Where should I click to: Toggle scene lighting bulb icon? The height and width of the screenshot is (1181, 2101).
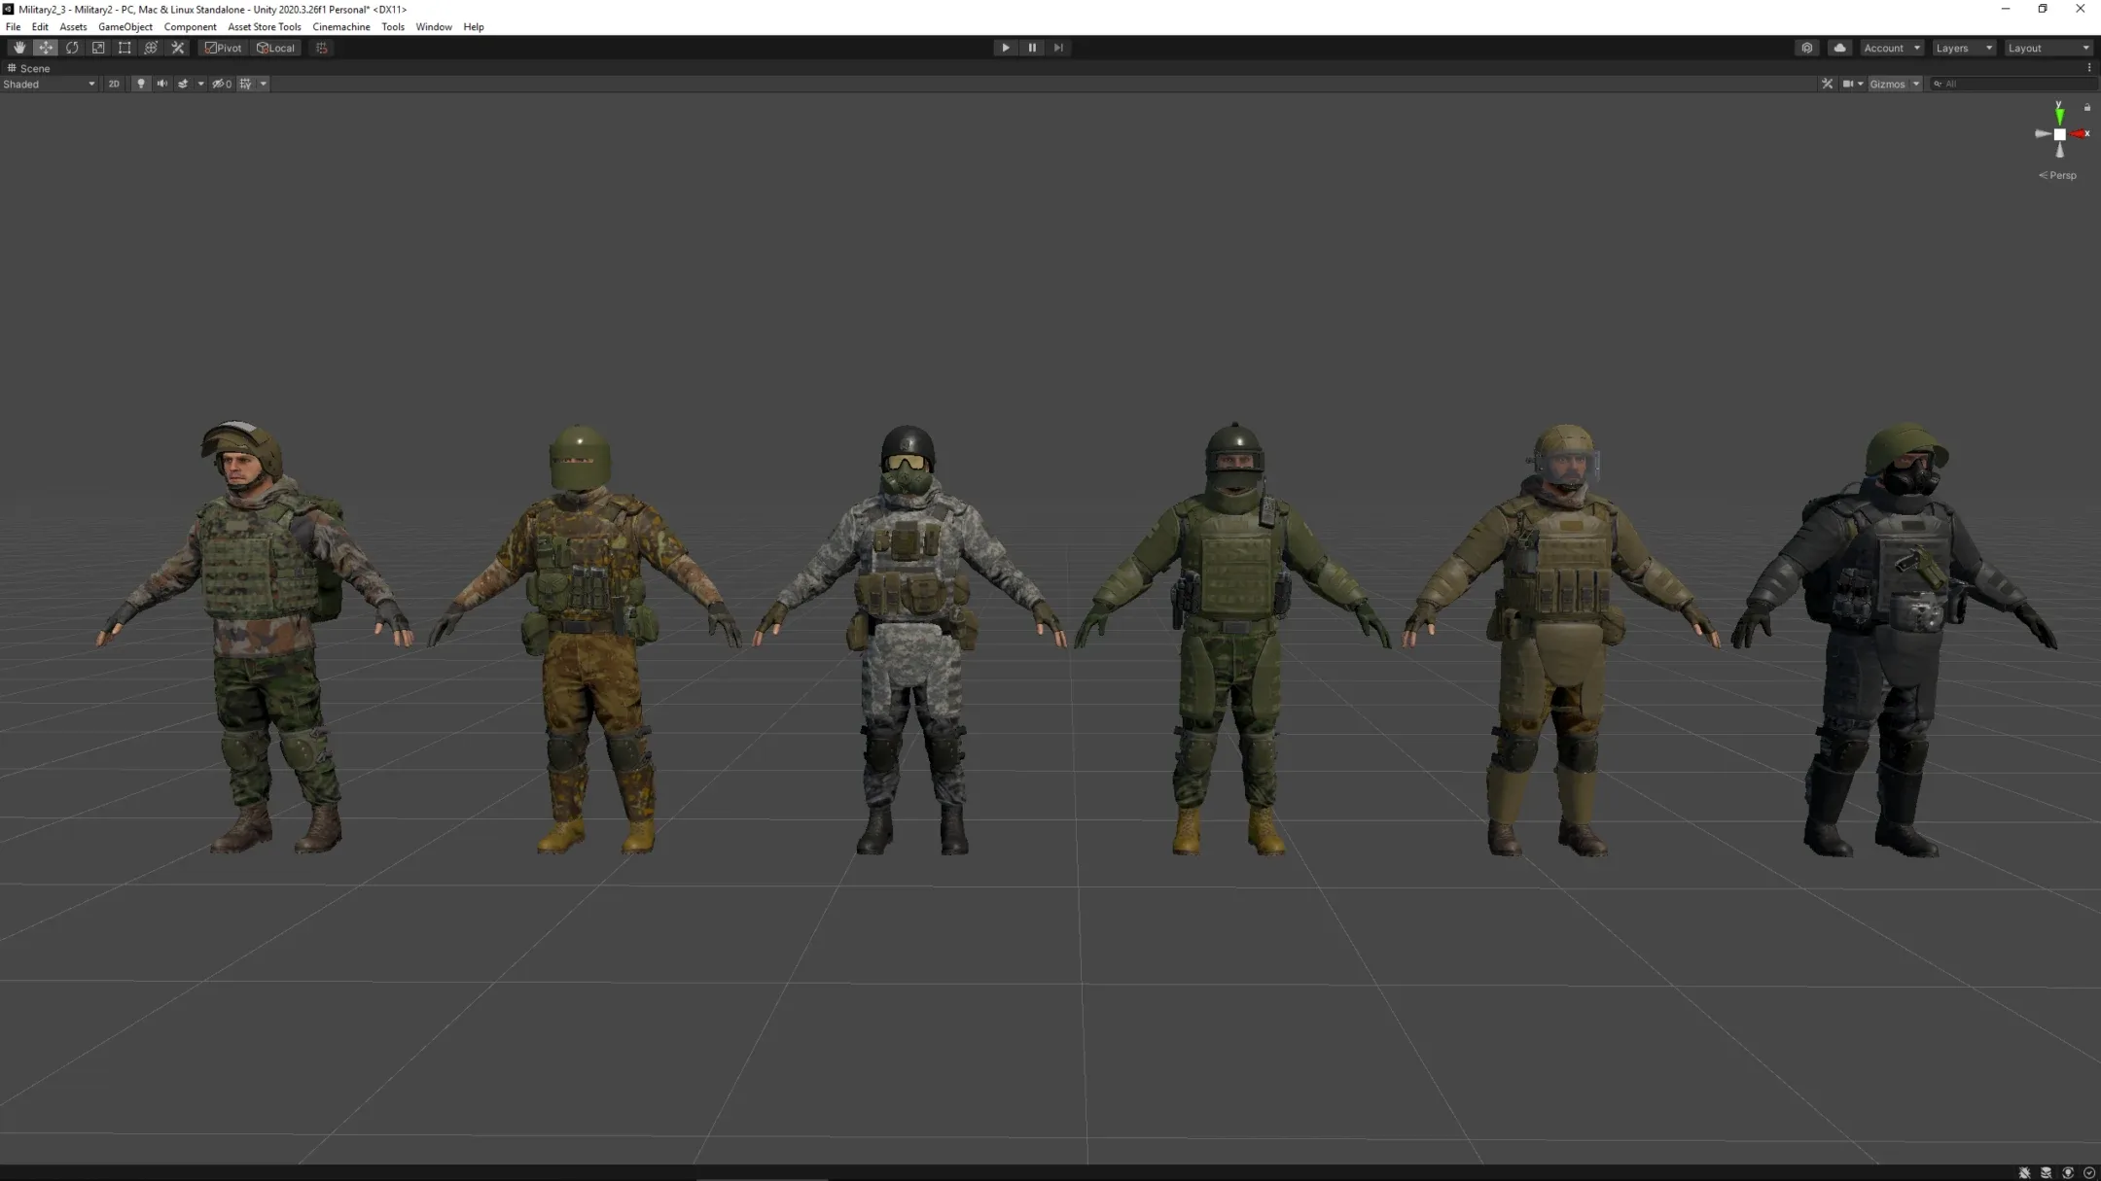point(141,84)
